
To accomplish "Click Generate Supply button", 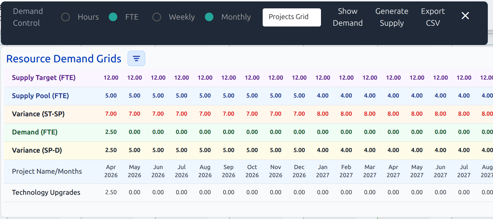I will (x=392, y=17).
